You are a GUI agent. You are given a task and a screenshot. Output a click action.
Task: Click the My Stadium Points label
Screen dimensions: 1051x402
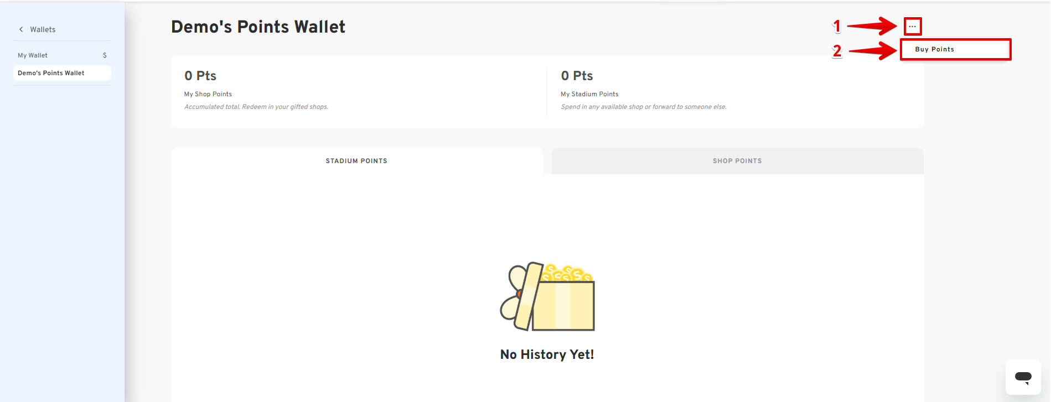(x=589, y=94)
